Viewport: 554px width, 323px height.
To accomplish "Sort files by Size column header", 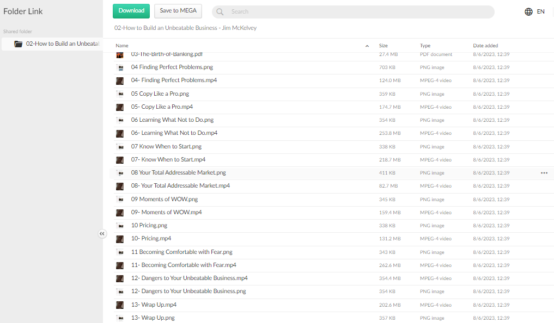I will pos(383,46).
